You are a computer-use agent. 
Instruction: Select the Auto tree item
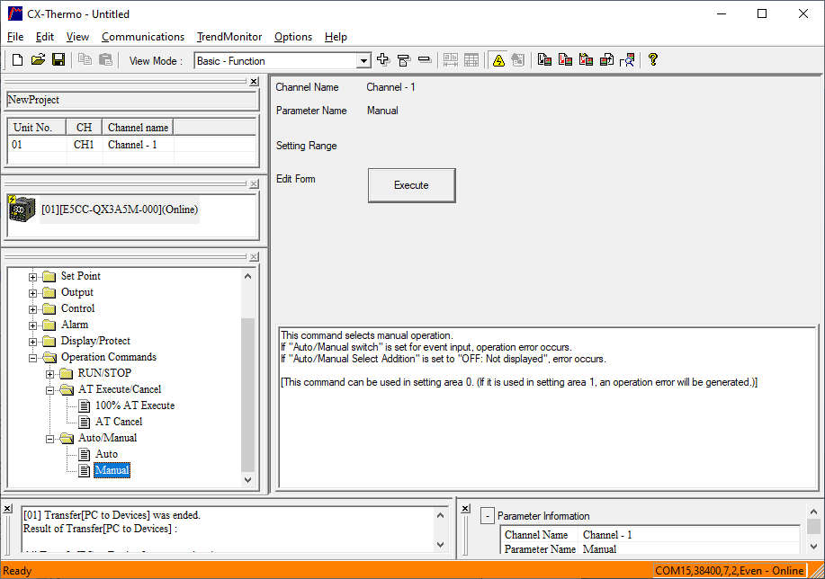click(x=106, y=454)
